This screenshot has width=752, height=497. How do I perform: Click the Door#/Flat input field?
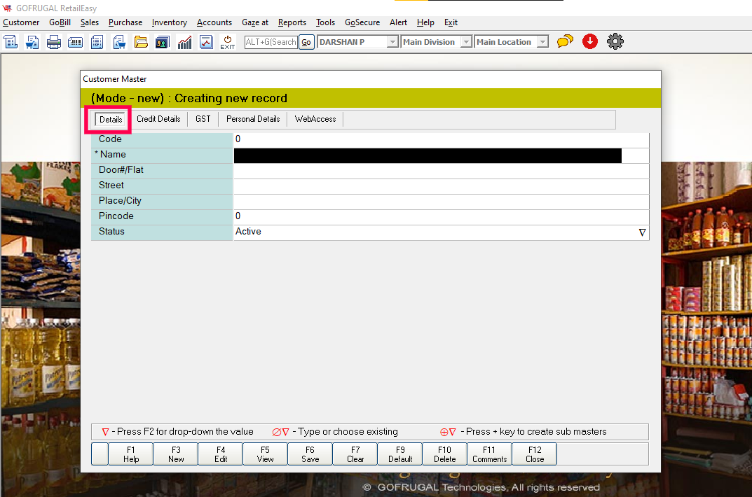click(442, 171)
